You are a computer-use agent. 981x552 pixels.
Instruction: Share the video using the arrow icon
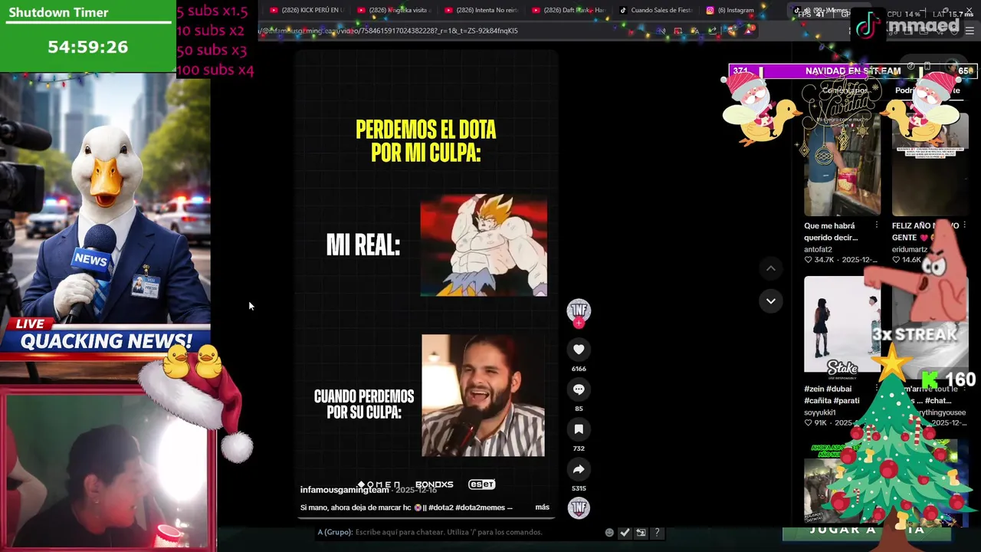point(579,469)
